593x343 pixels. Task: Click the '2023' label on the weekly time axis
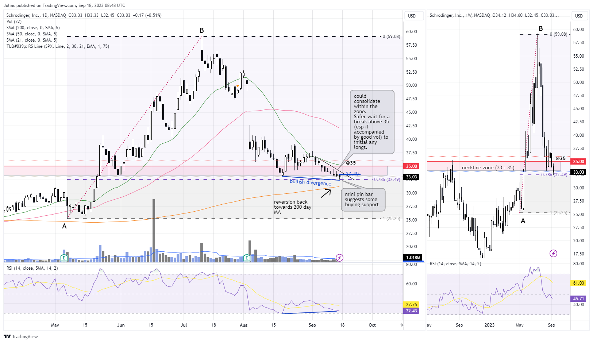489,325
